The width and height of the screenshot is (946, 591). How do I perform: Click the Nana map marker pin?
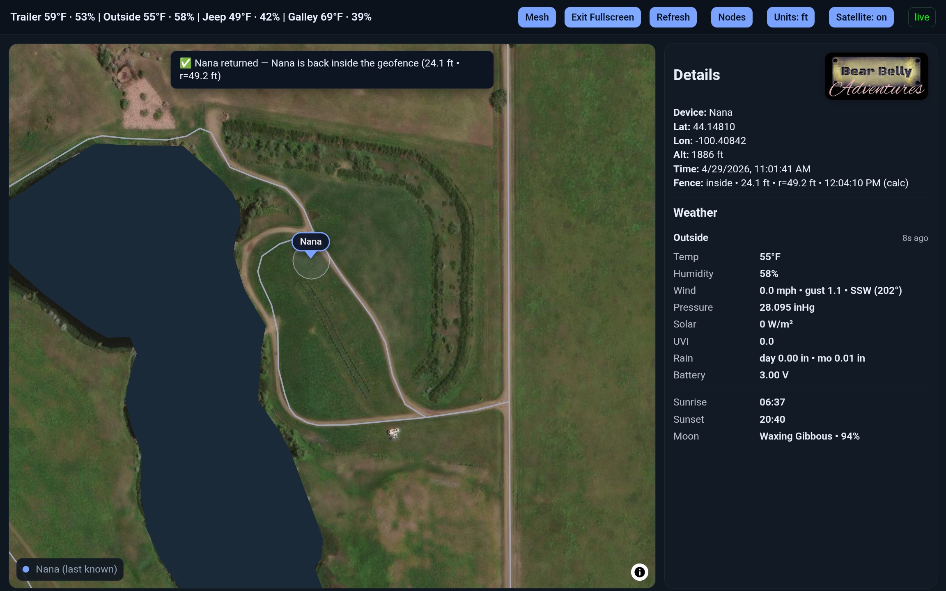tap(310, 242)
